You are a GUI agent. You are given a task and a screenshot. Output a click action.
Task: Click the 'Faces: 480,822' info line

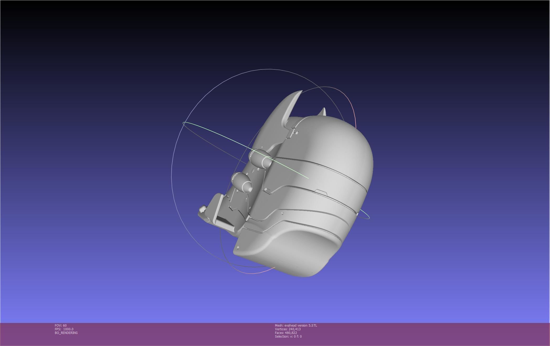pos(286,333)
